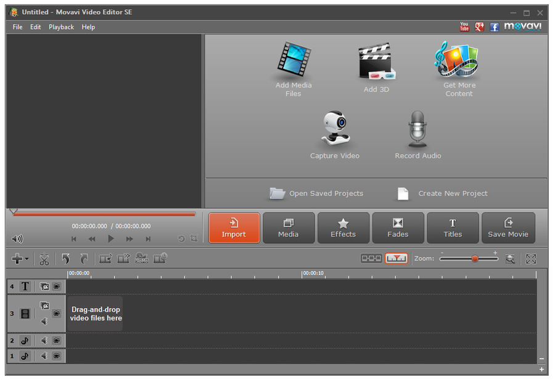Select the title track 4 T icon

click(25, 286)
